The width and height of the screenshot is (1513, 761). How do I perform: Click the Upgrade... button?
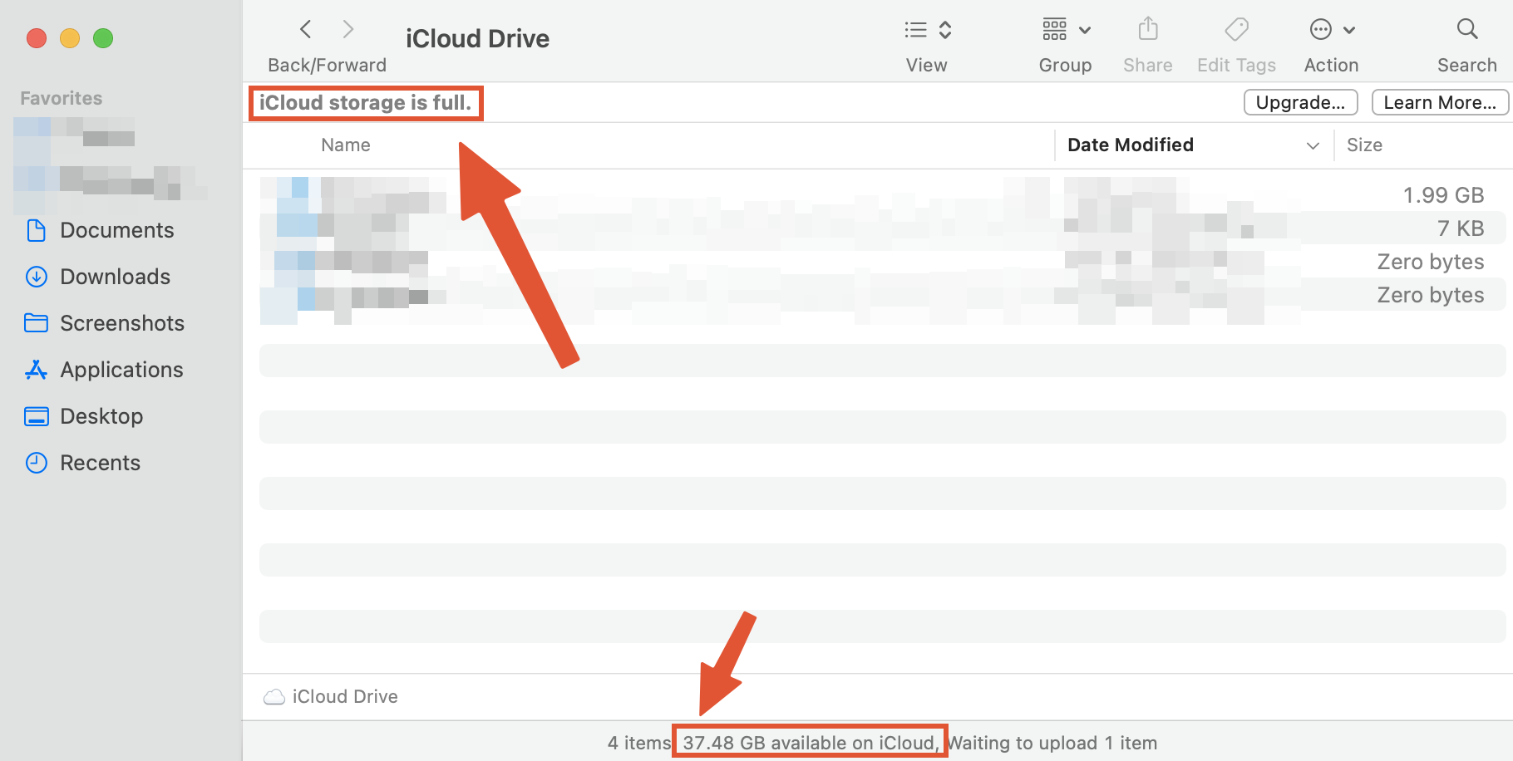click(1301, 102)
